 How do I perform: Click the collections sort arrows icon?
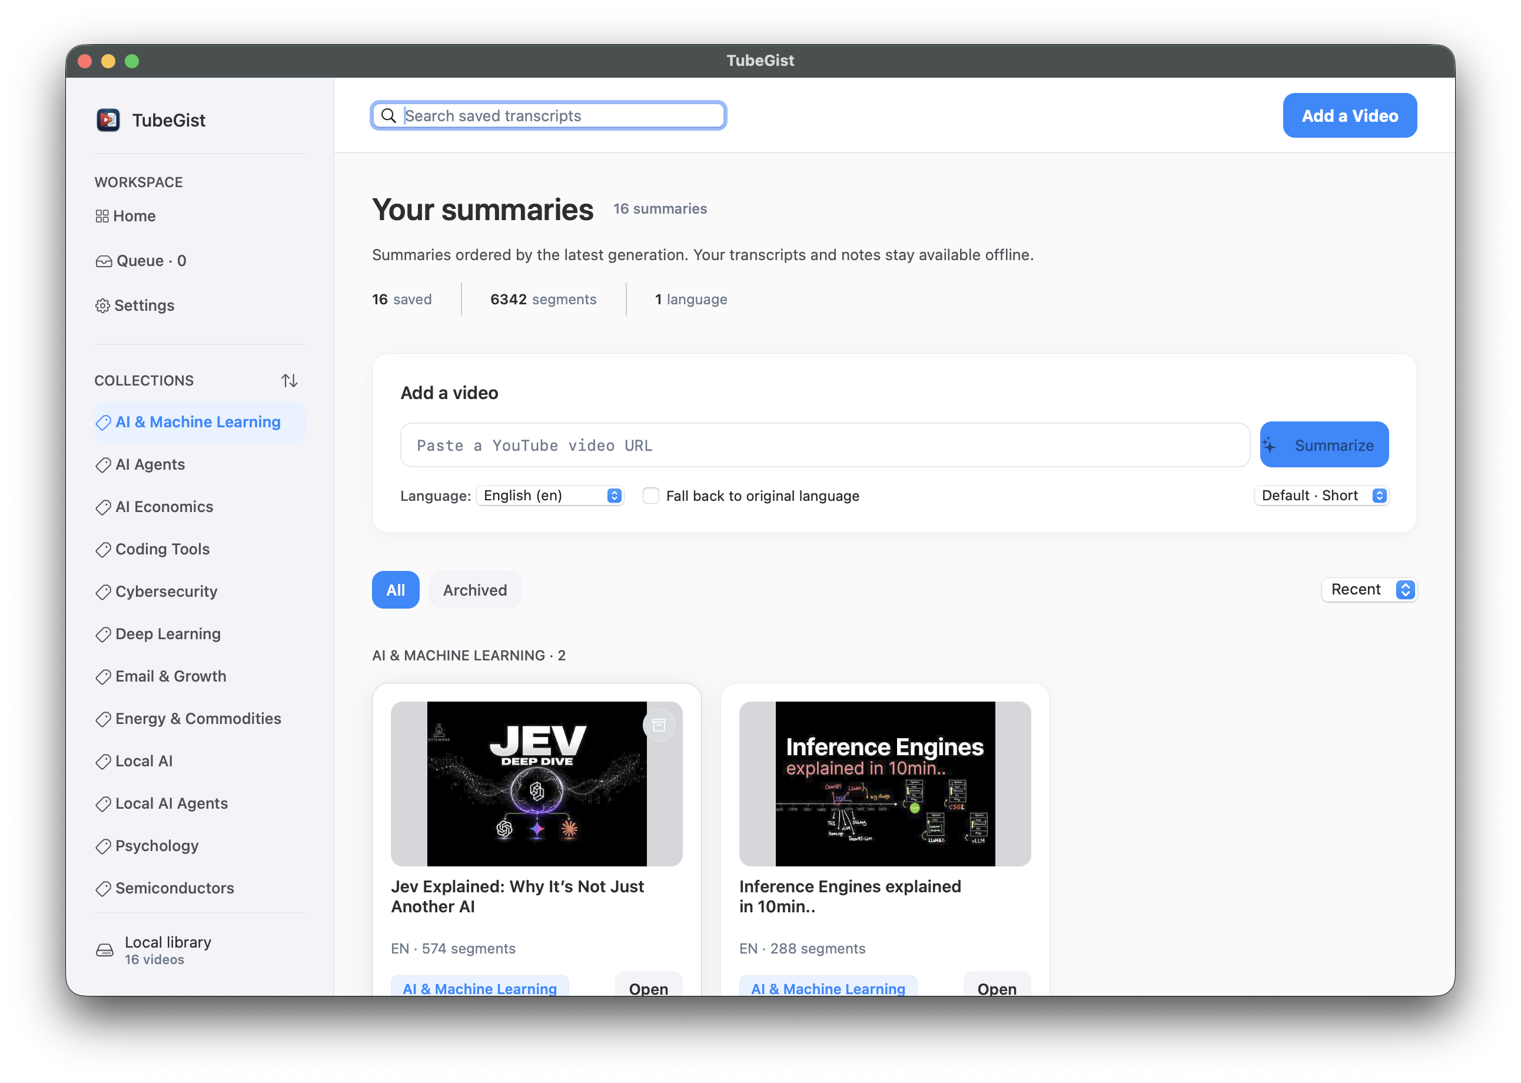pos(290,381)
